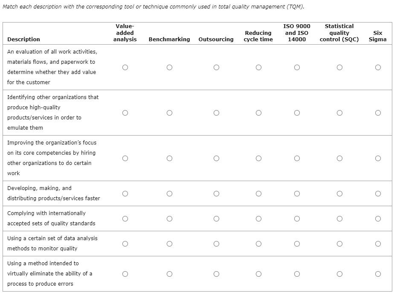Mark ISO 9000 for hiring other organizations row
Screen dimensions: 397x295
[x=297, y=158]
